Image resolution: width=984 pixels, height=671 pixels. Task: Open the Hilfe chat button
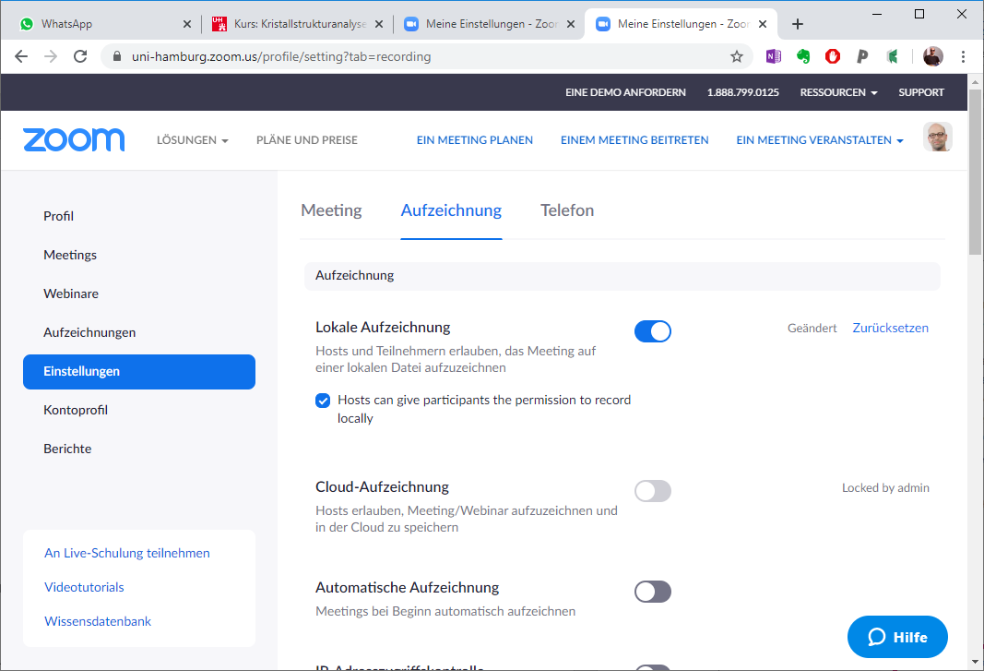click(x=897, y=637)
